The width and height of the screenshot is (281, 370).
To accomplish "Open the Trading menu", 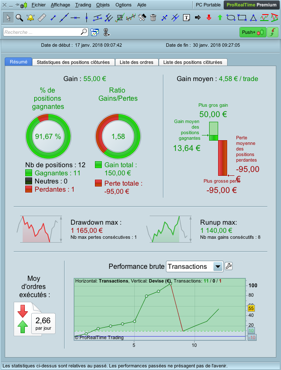I will point(83,5).
